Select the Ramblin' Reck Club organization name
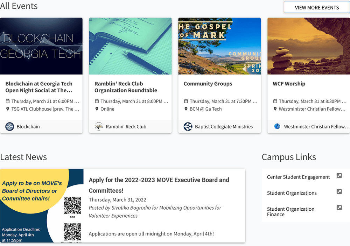Image resolution: width=350 pixels, height=246 pixels. [x=126, y=127]
